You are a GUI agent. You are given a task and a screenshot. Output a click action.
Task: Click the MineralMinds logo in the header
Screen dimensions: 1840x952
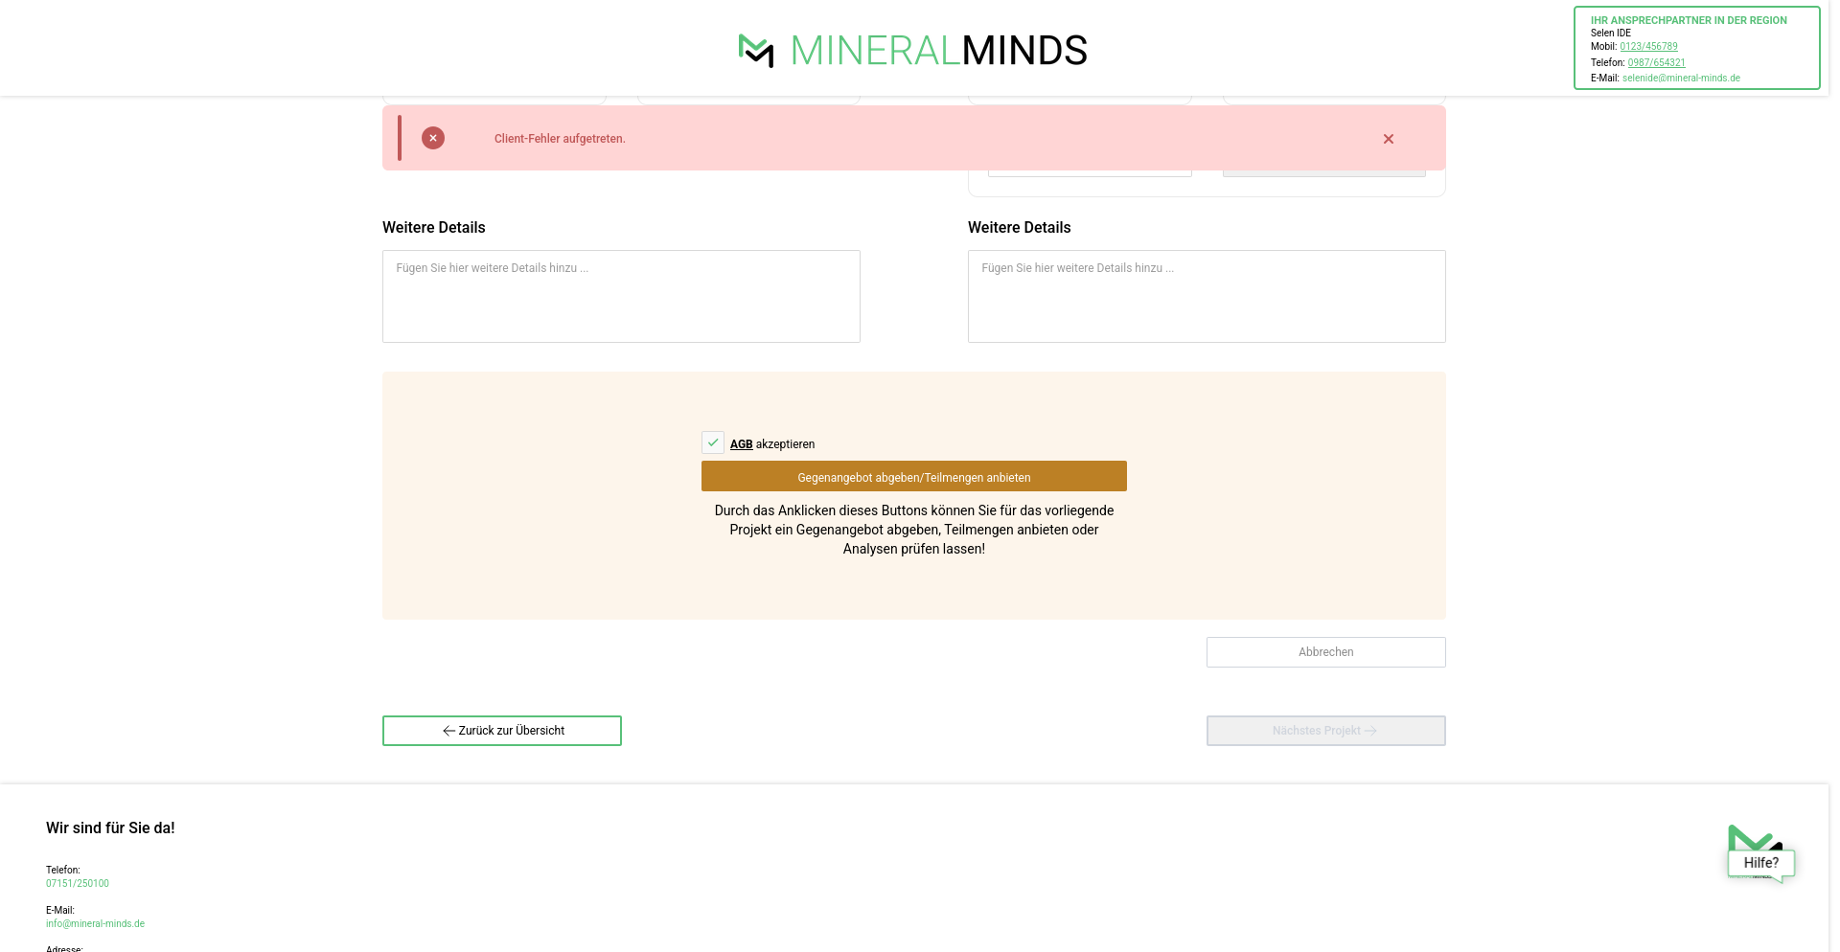click(912, 51)
